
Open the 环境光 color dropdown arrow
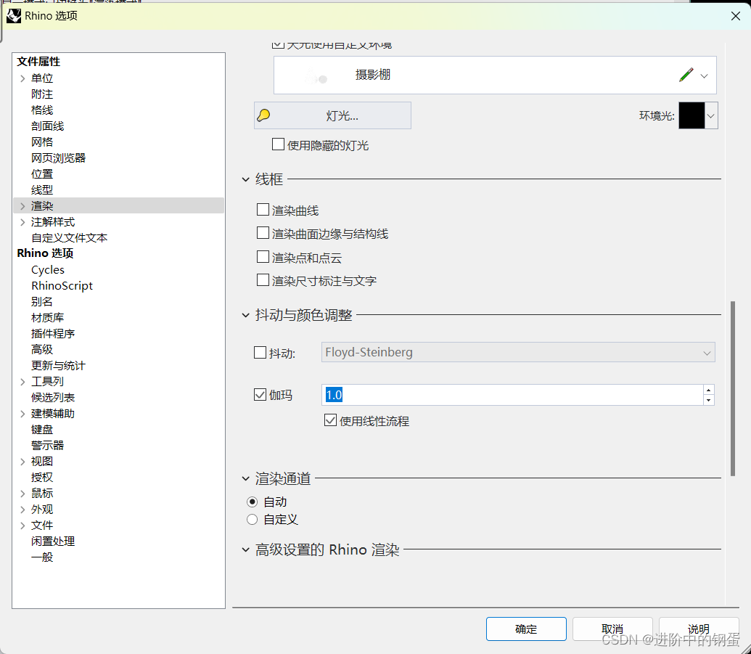pyautogui.click(x=711, y=115)
